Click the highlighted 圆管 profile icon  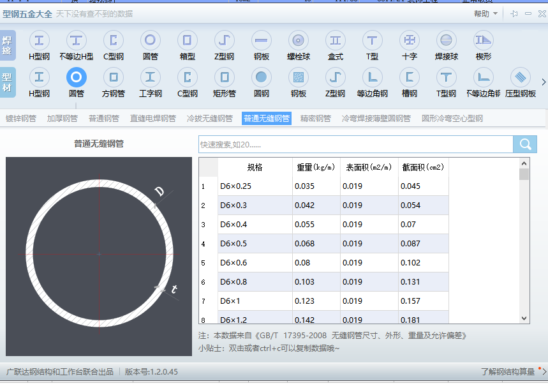point(76,78)
